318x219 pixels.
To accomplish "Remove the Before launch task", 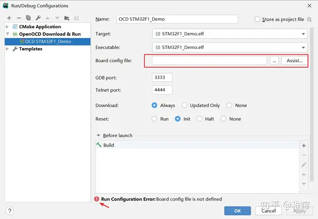I will click(304, 155).
